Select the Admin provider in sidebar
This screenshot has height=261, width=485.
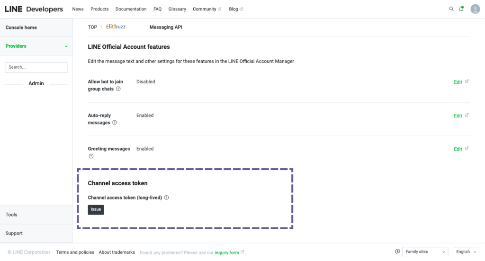pyautogui.click(x=36, y=83)
